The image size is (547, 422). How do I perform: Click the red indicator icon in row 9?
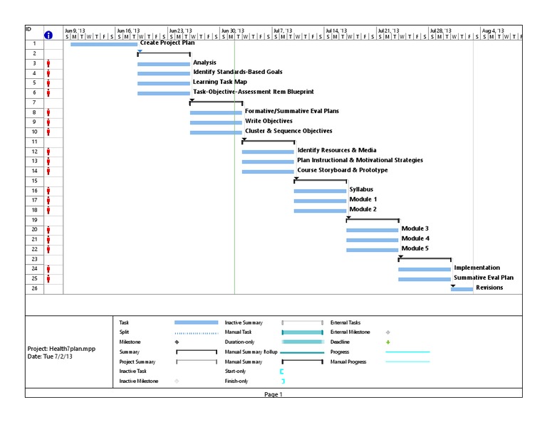pyautogui.click(x=48, y=122)
